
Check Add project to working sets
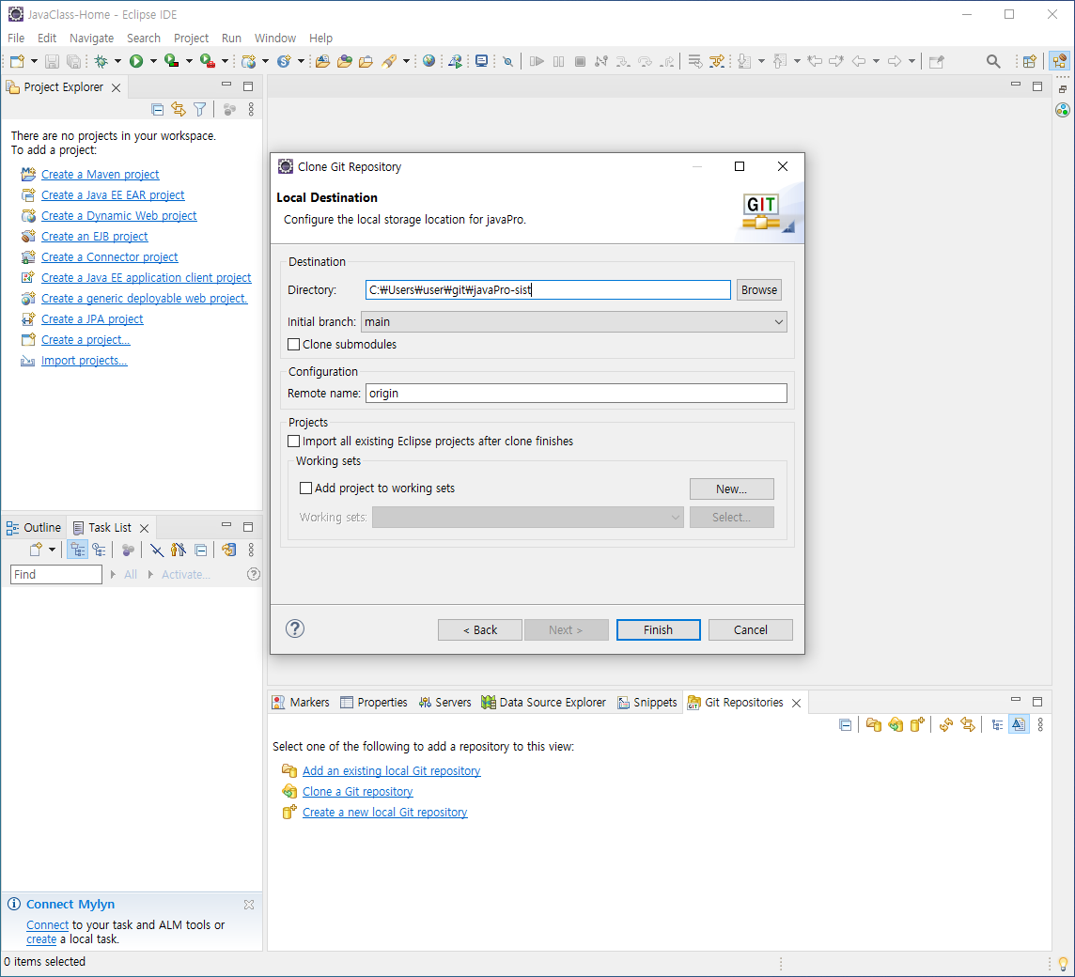pyautogui.click(x=305, y=488)
